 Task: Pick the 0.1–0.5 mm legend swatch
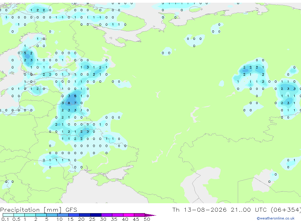click(x=8, y=215)
